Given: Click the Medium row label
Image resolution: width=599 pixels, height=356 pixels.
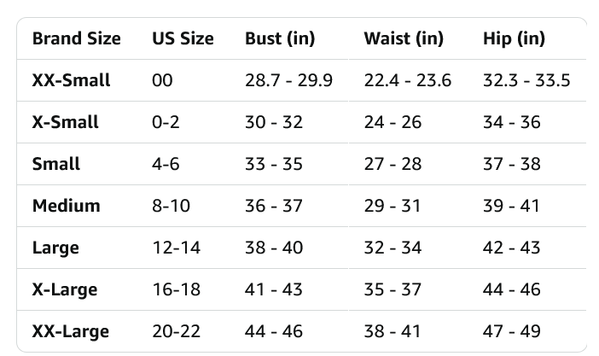Looking at the screenshot, I should [66, 206].
